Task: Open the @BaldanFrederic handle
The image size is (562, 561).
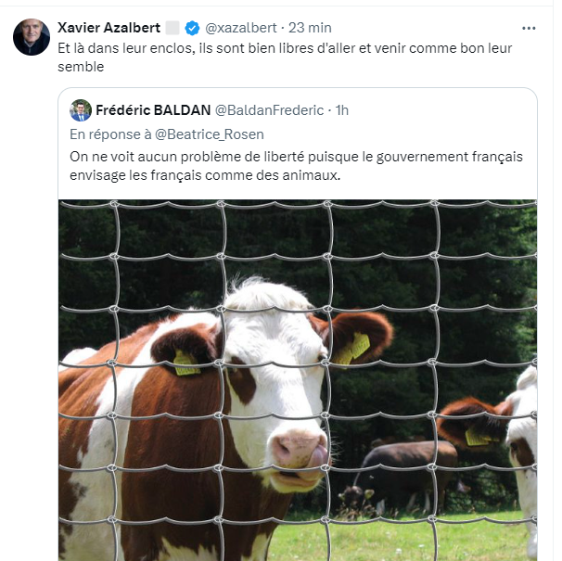Action: pyautogui.click(x=269, y=110)
